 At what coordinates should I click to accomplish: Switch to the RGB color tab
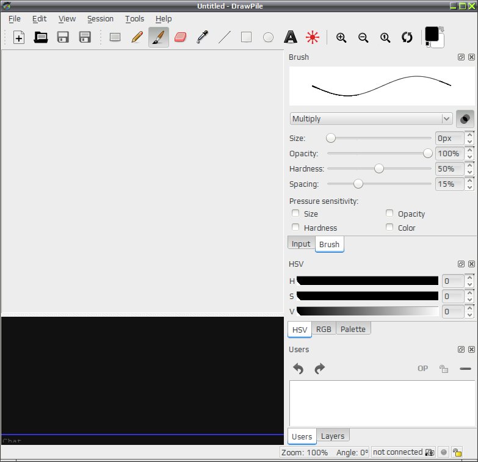click(324, 329)
